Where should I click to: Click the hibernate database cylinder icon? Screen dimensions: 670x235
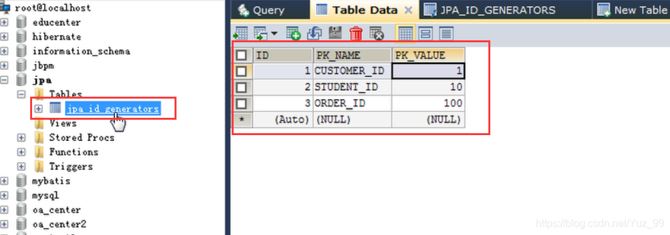point(21,36)
